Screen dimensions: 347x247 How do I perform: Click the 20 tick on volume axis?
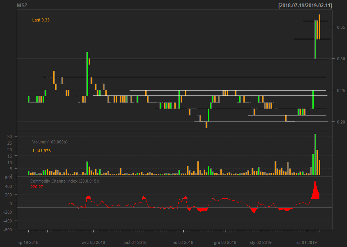(x=9, y=150)
